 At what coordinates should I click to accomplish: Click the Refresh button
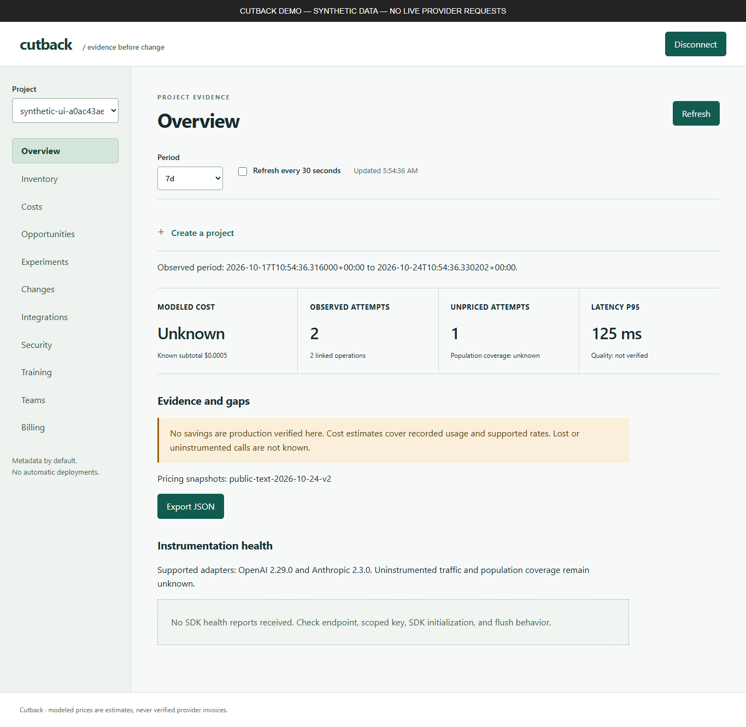[x=696, y=114]
